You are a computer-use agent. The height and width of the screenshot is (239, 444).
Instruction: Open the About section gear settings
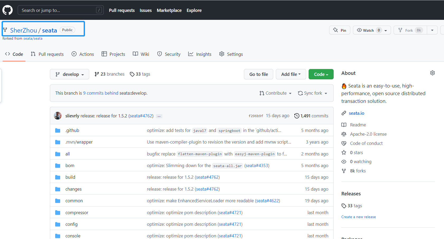click(x=432, y=73)
